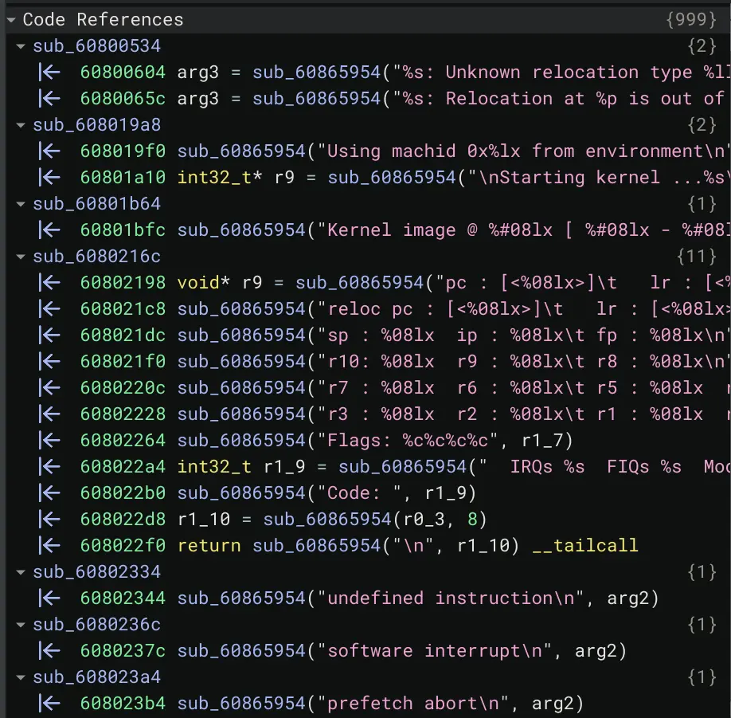Go to address 60801a10 Starting kernel reference

pos(123,178)
